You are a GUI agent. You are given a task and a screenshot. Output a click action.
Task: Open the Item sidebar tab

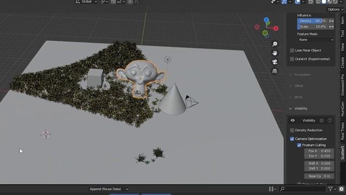coord(342,21)
